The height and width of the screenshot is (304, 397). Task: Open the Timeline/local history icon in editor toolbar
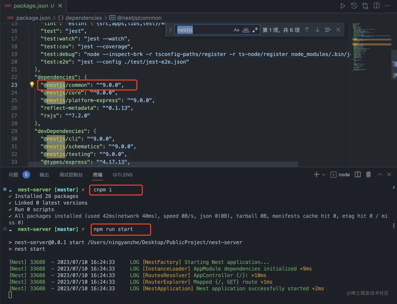tap(354, 6)
